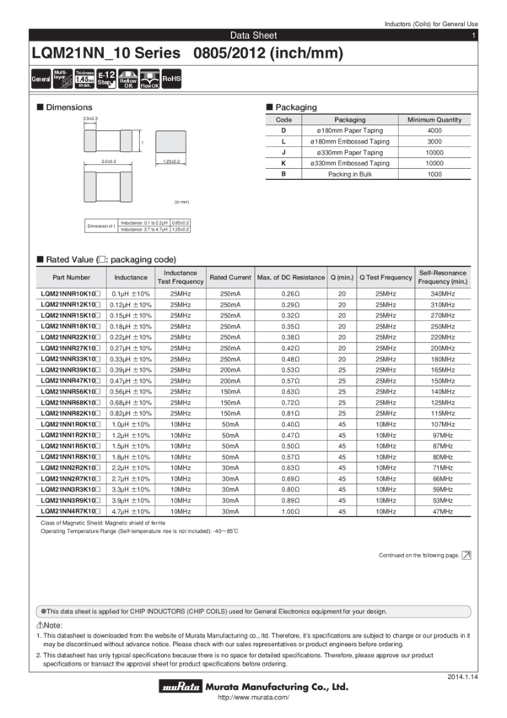Click the 0.15µH ±10% inductance cell
507x718 pixels.
tap(131, 316)
